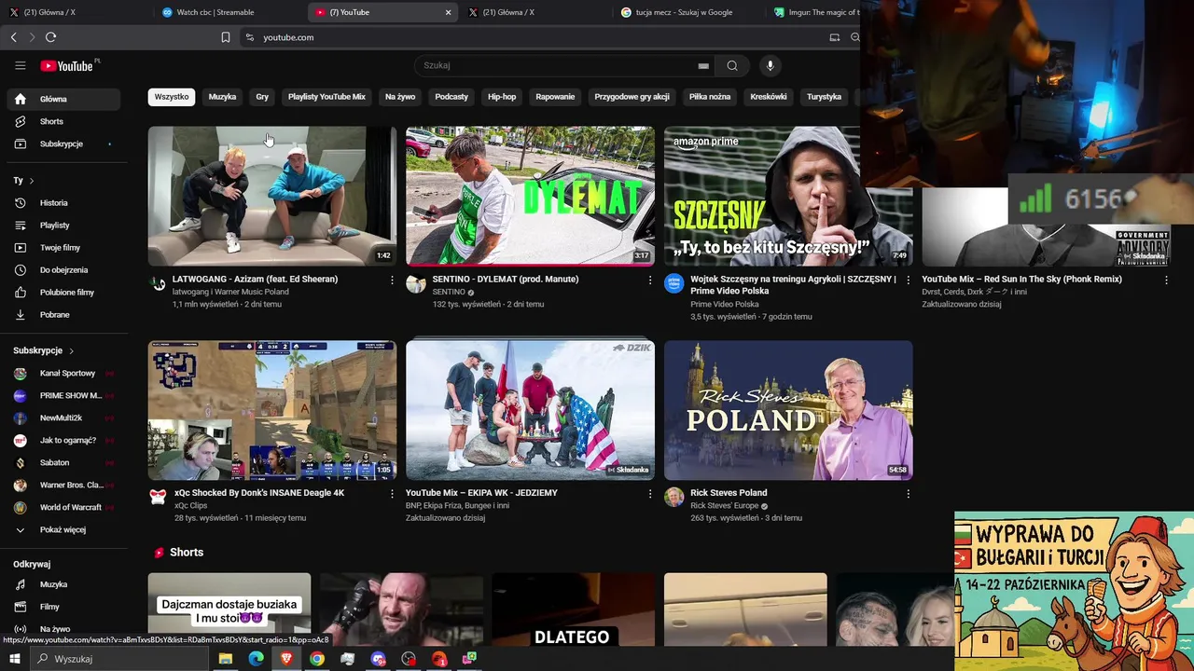Open Sabaton subscription channel
This screenshot has height=671, width=1194.
pyautogui.click(x=63, y=462)
